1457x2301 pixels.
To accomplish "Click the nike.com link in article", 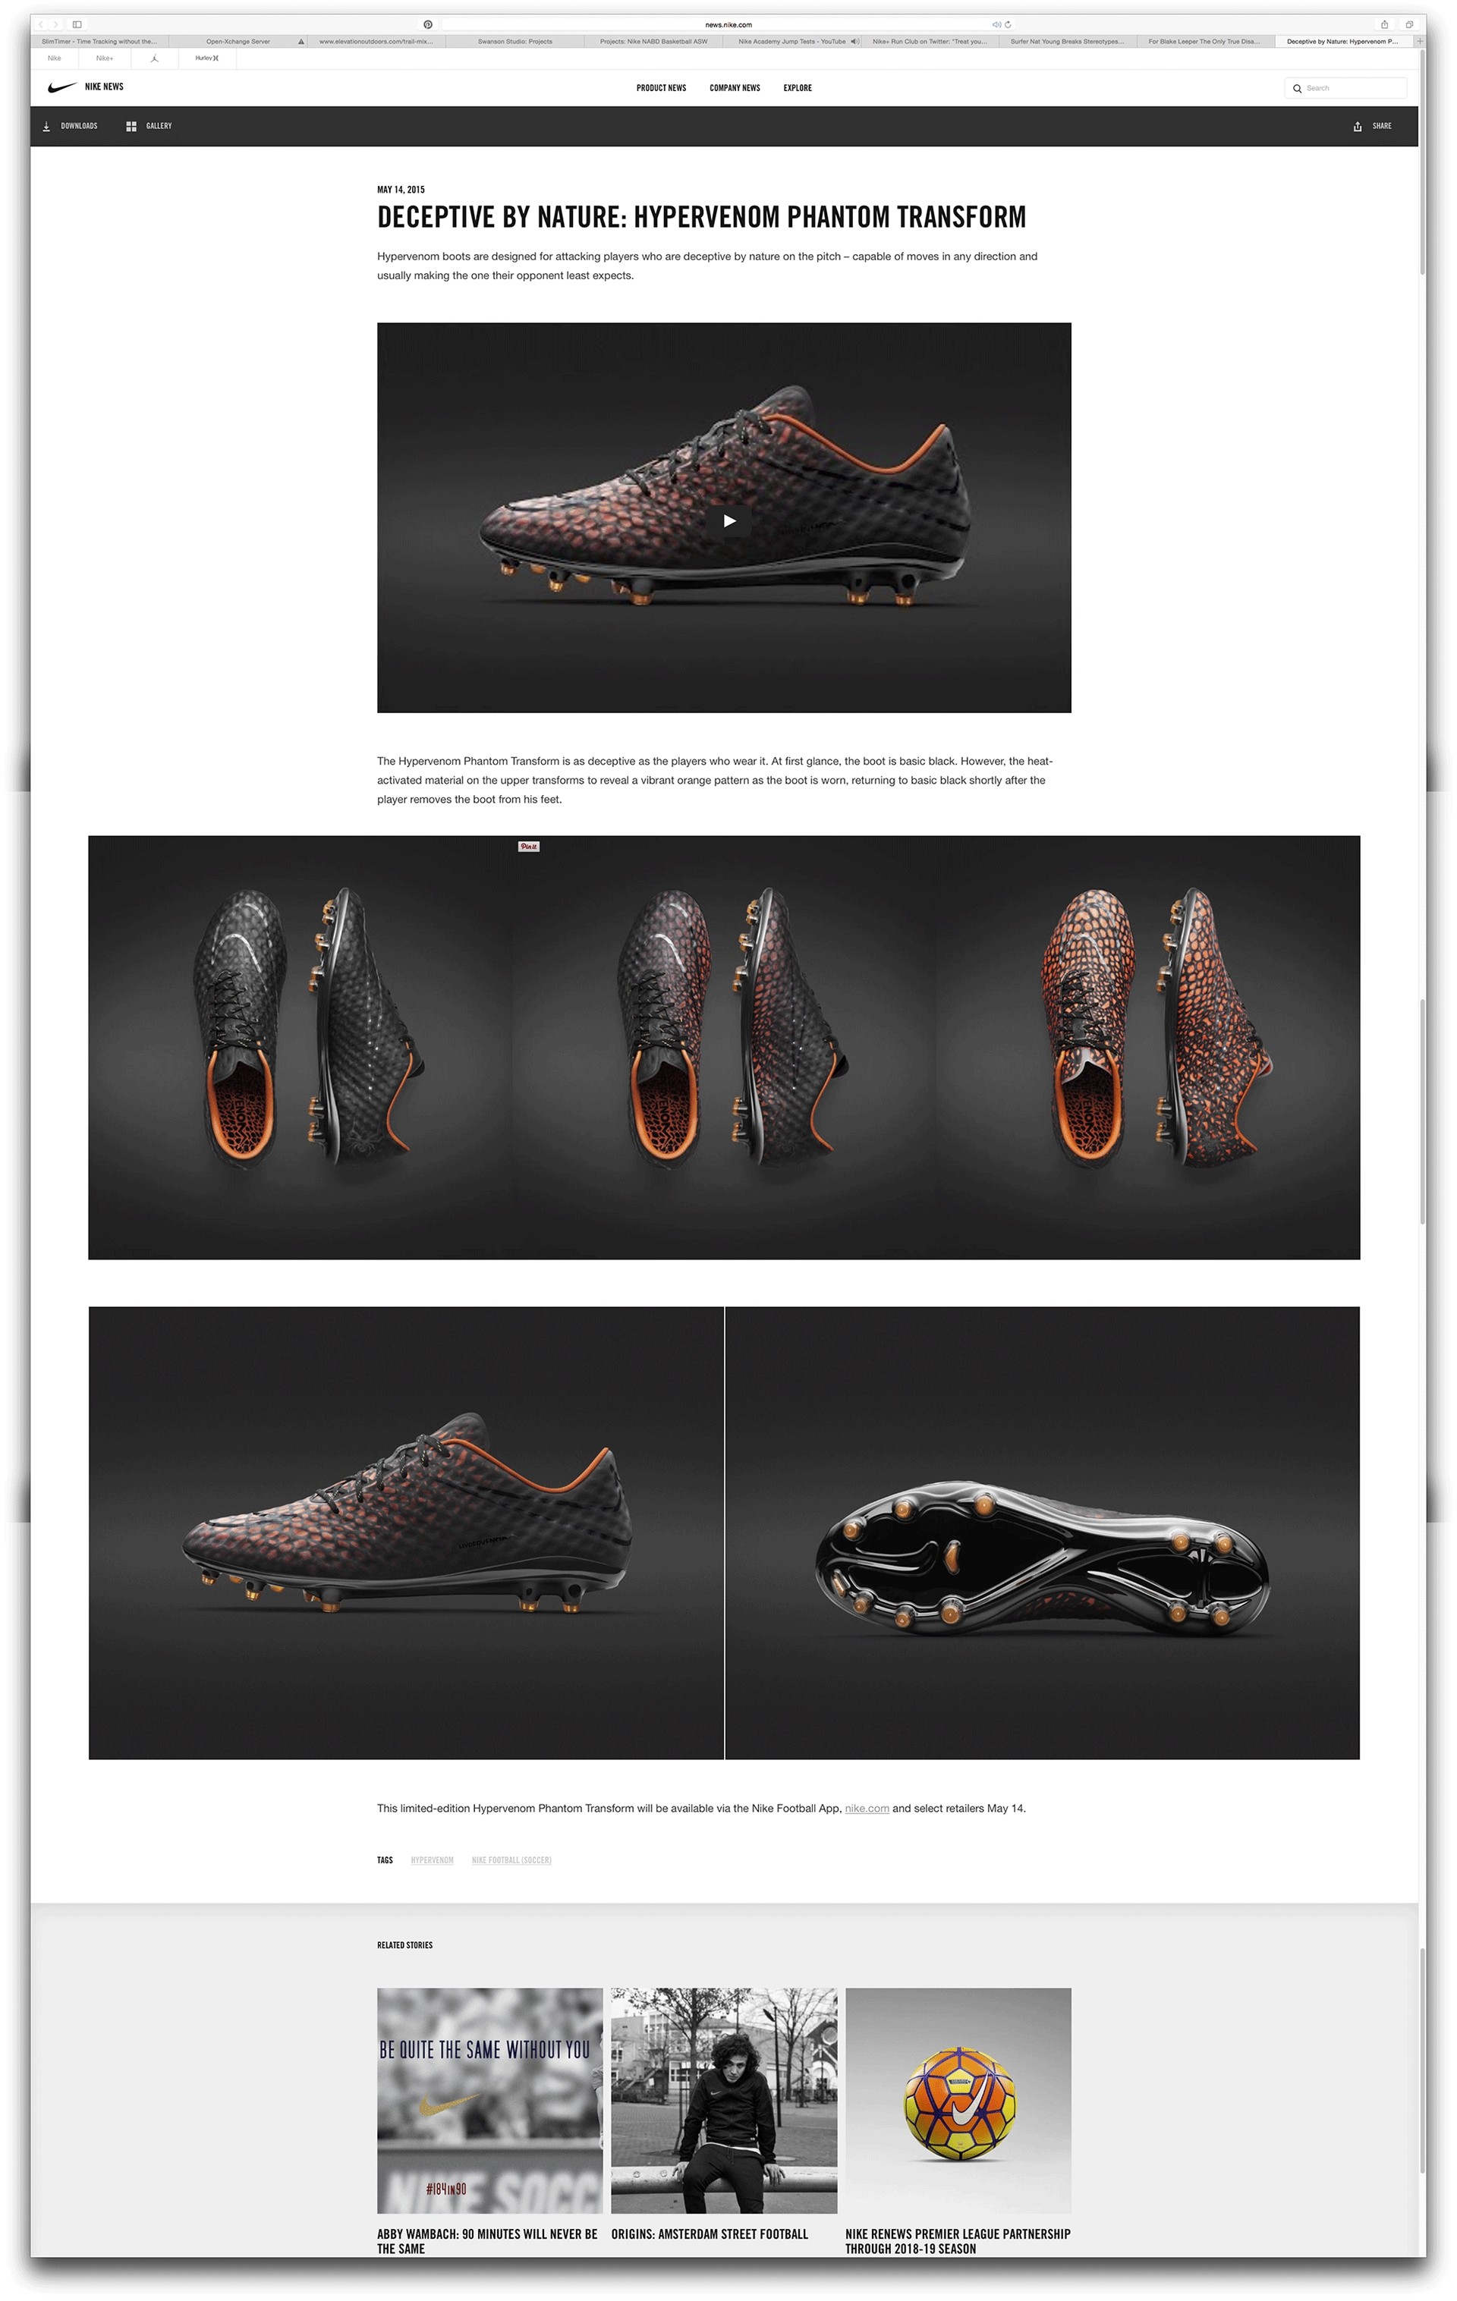I will pos(866,1809).
